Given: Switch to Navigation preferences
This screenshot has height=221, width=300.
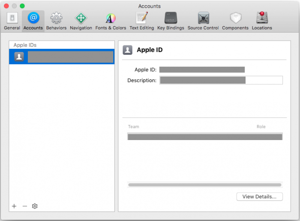Looking at the screenshot, I should [81, 21].
